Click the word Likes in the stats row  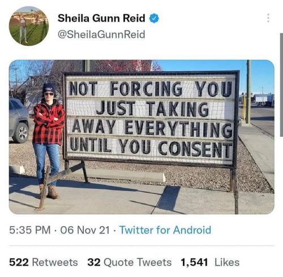[x=227, y=262]
